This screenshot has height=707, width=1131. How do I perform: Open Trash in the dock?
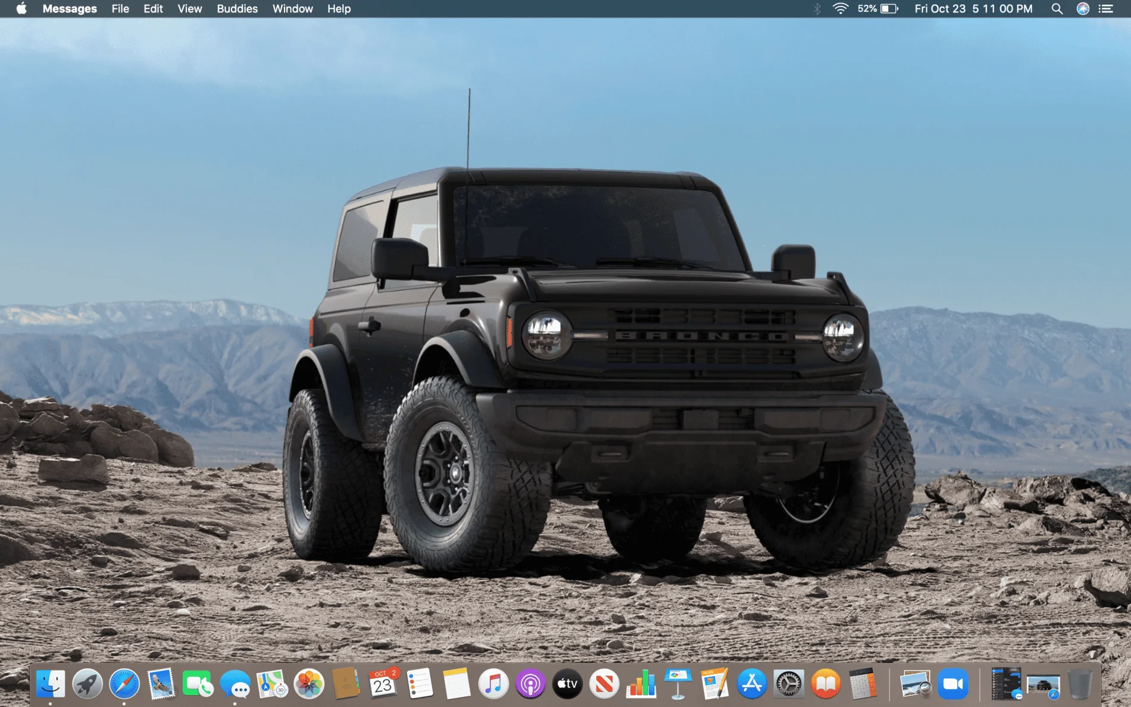1080,684
